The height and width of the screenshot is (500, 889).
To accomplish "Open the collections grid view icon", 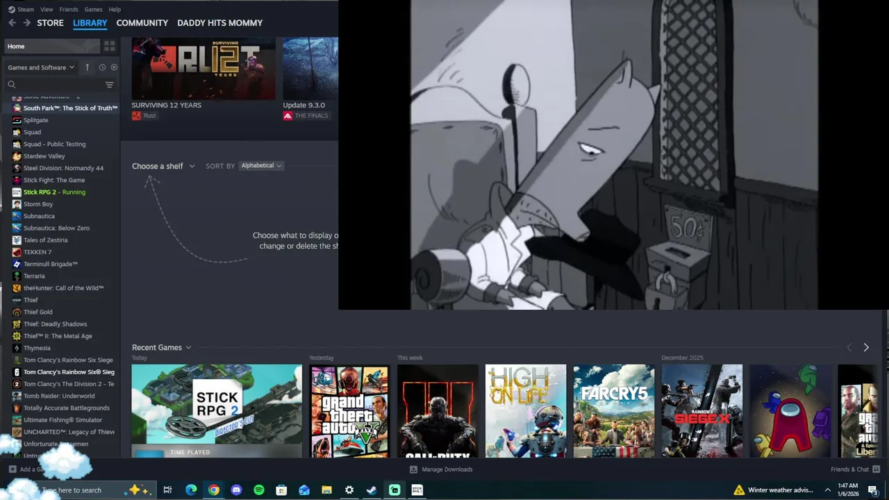I will tap(109, 46).
